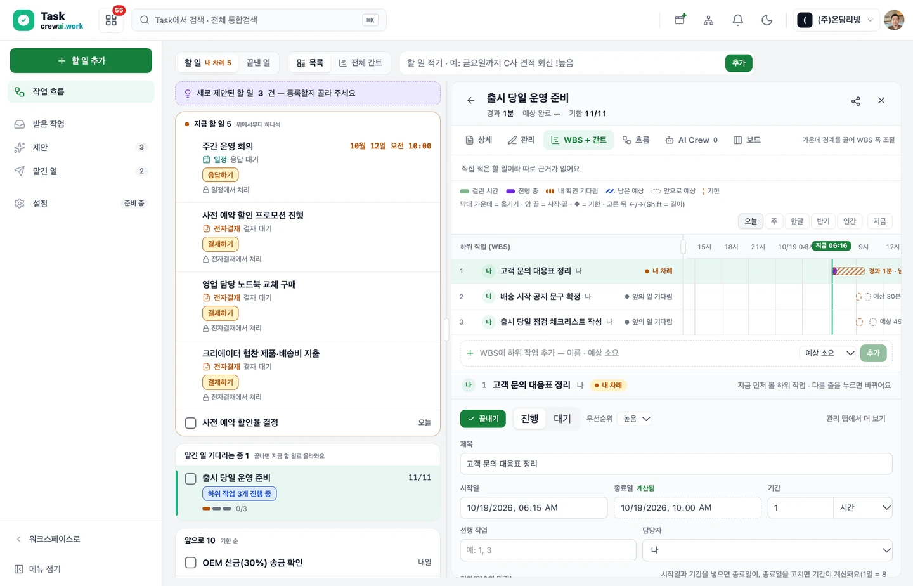Open 설정 settings in sidebar
Viewport: 913px width, 586px height.
click(81, 204)
